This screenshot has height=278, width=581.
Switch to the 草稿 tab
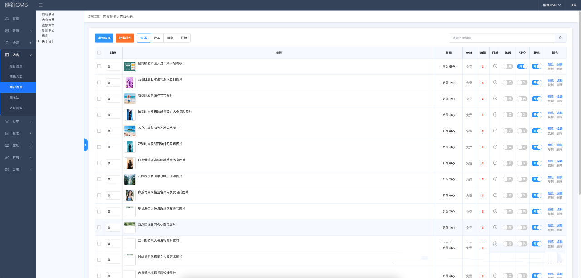point(170,38)
